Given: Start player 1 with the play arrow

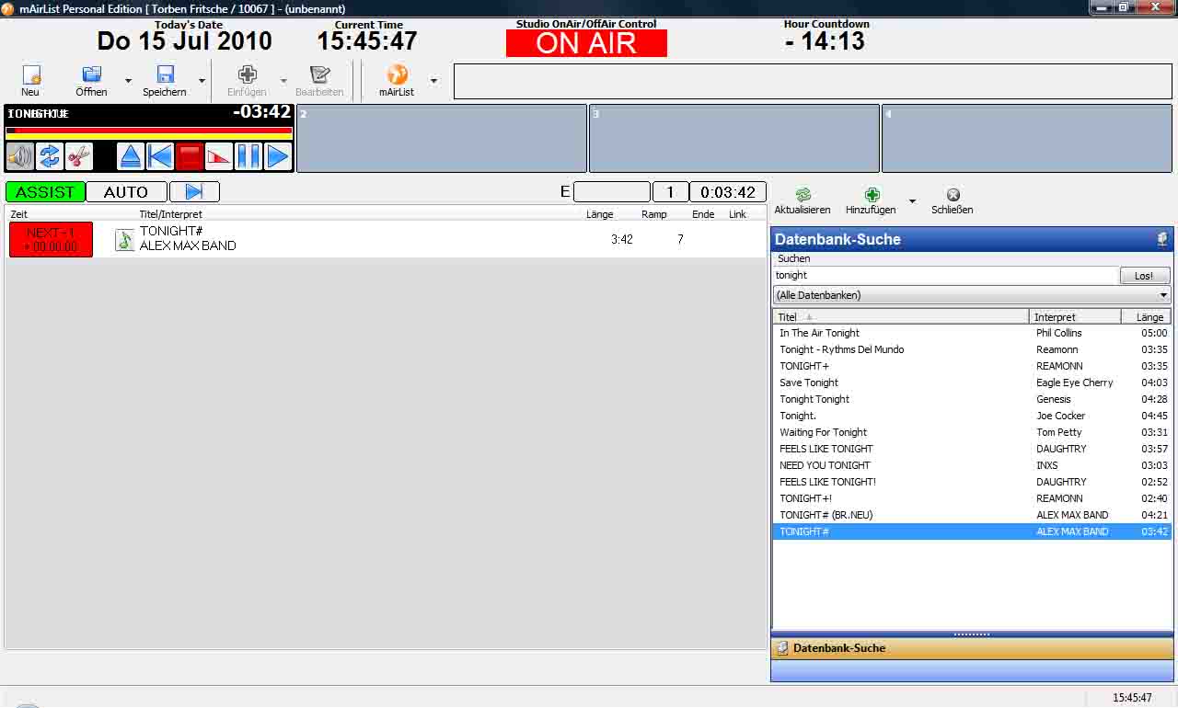Looking at the screenshot, I should [x=278, y=156].
